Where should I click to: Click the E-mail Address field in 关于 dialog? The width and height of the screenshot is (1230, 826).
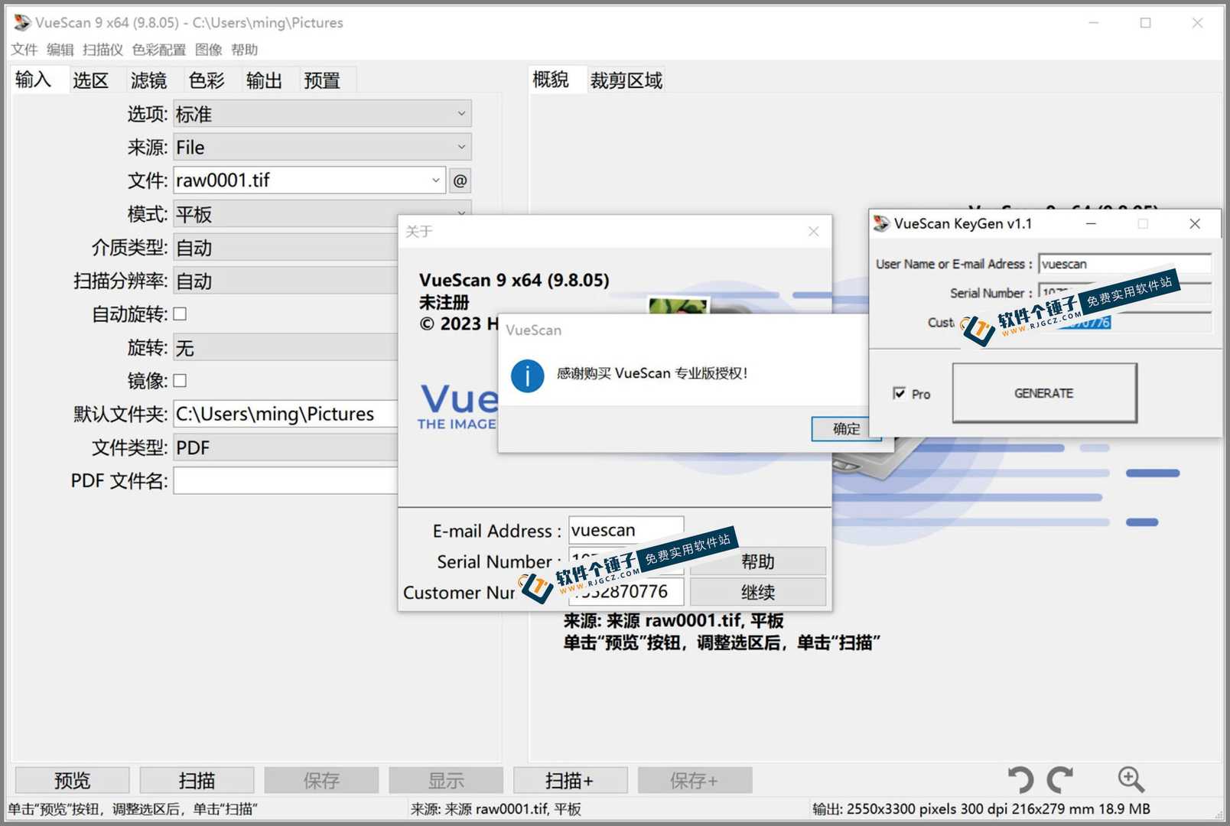point(626,530)
